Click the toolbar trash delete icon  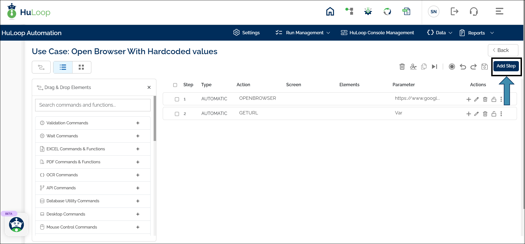402,67
